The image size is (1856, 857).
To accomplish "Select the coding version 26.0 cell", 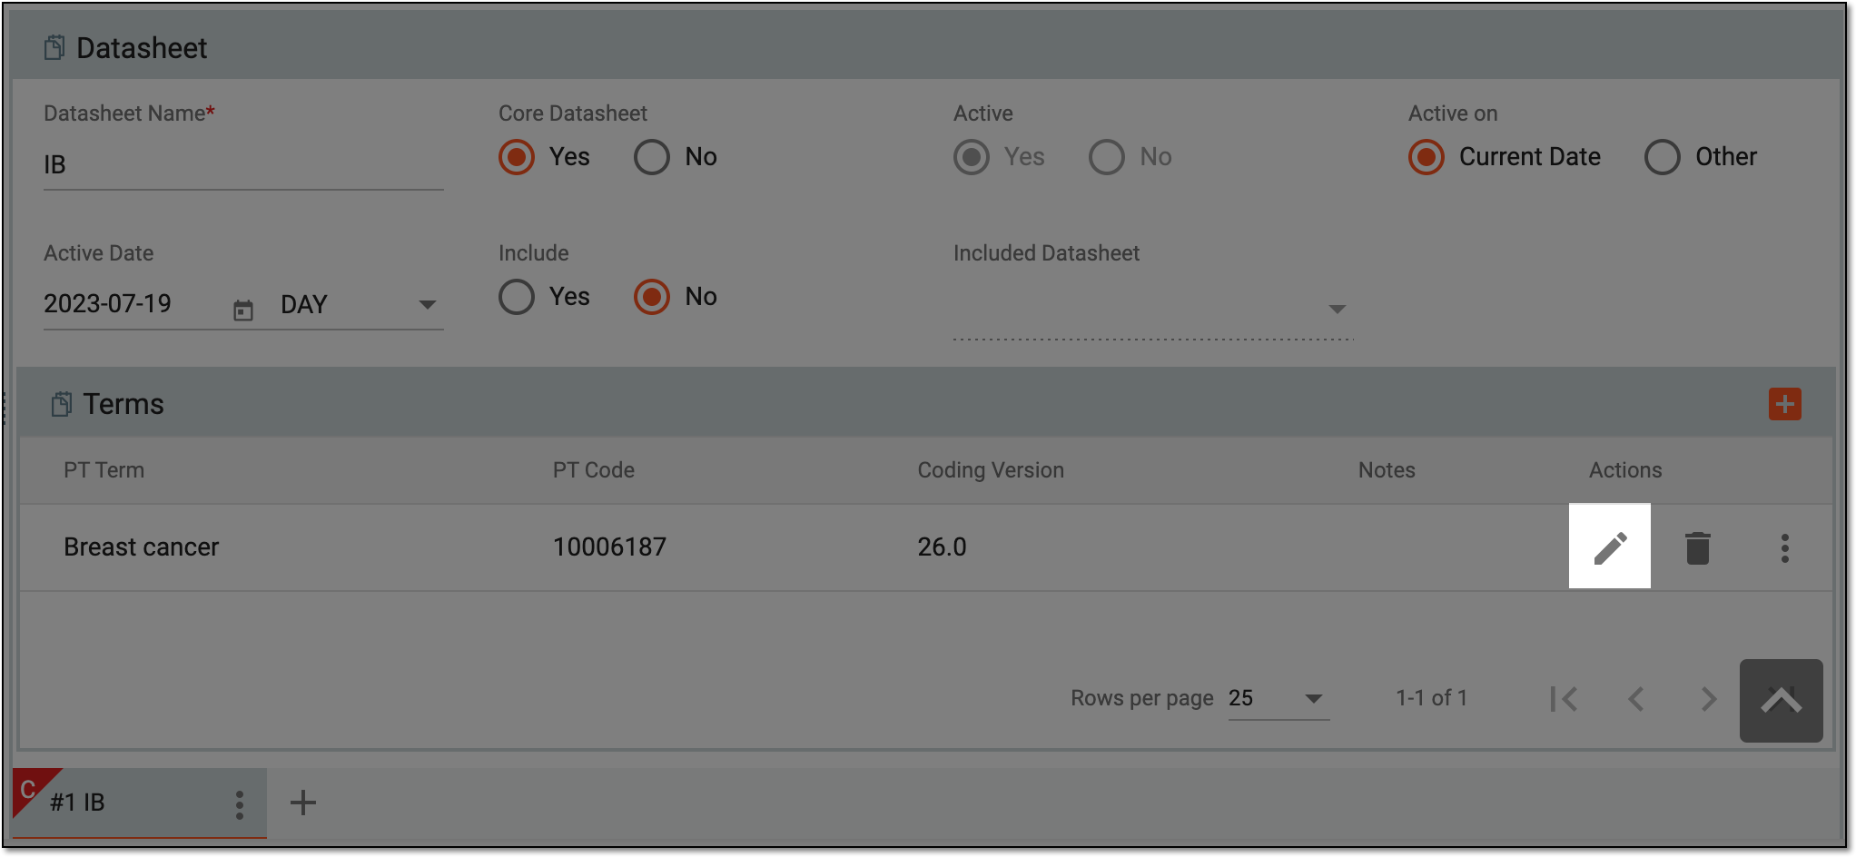I will click(x=942, y=547).
